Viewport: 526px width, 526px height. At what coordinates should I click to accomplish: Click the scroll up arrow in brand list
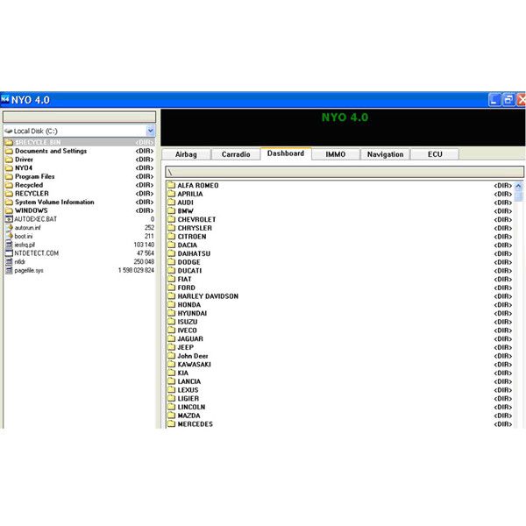519,186
